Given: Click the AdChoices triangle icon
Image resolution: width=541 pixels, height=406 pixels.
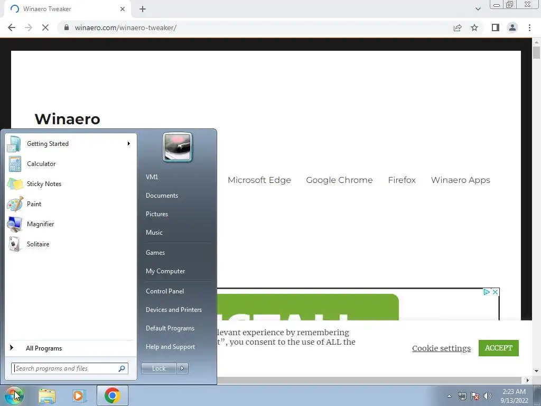Looking at the screenshot, I should click(487, 292).
